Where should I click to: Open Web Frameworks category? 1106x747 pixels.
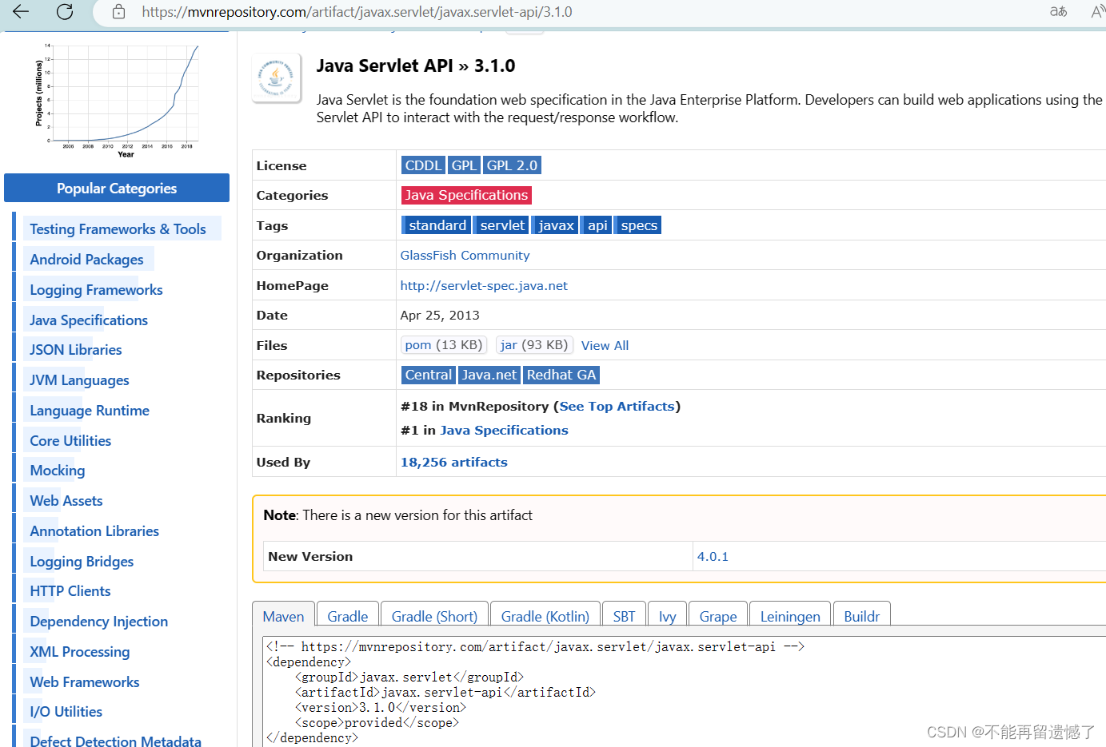pos(85,681)
